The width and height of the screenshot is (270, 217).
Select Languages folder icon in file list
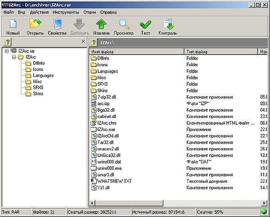click(x=94, y=71)
